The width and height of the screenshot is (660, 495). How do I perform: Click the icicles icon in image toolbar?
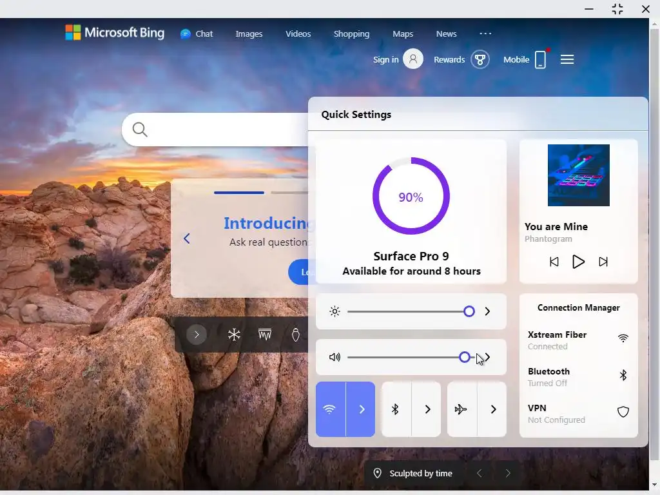click(265, 335)
